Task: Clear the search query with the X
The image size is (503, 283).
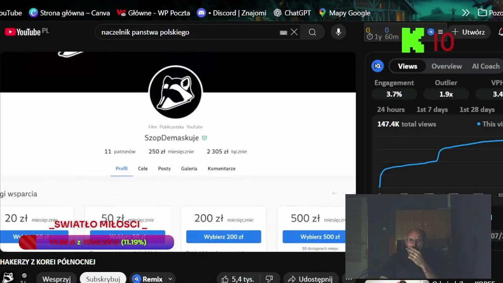Action: tap(294, 32)
